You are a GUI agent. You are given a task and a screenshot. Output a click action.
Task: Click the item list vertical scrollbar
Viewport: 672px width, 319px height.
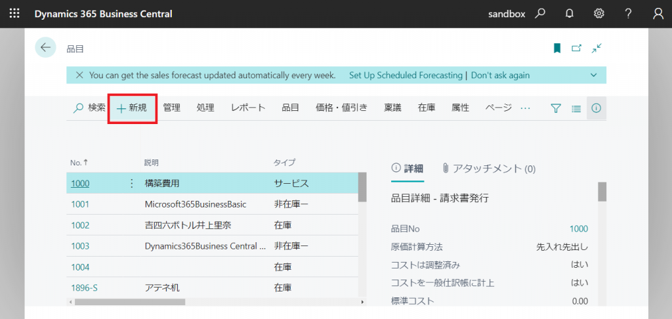(362, 187)
